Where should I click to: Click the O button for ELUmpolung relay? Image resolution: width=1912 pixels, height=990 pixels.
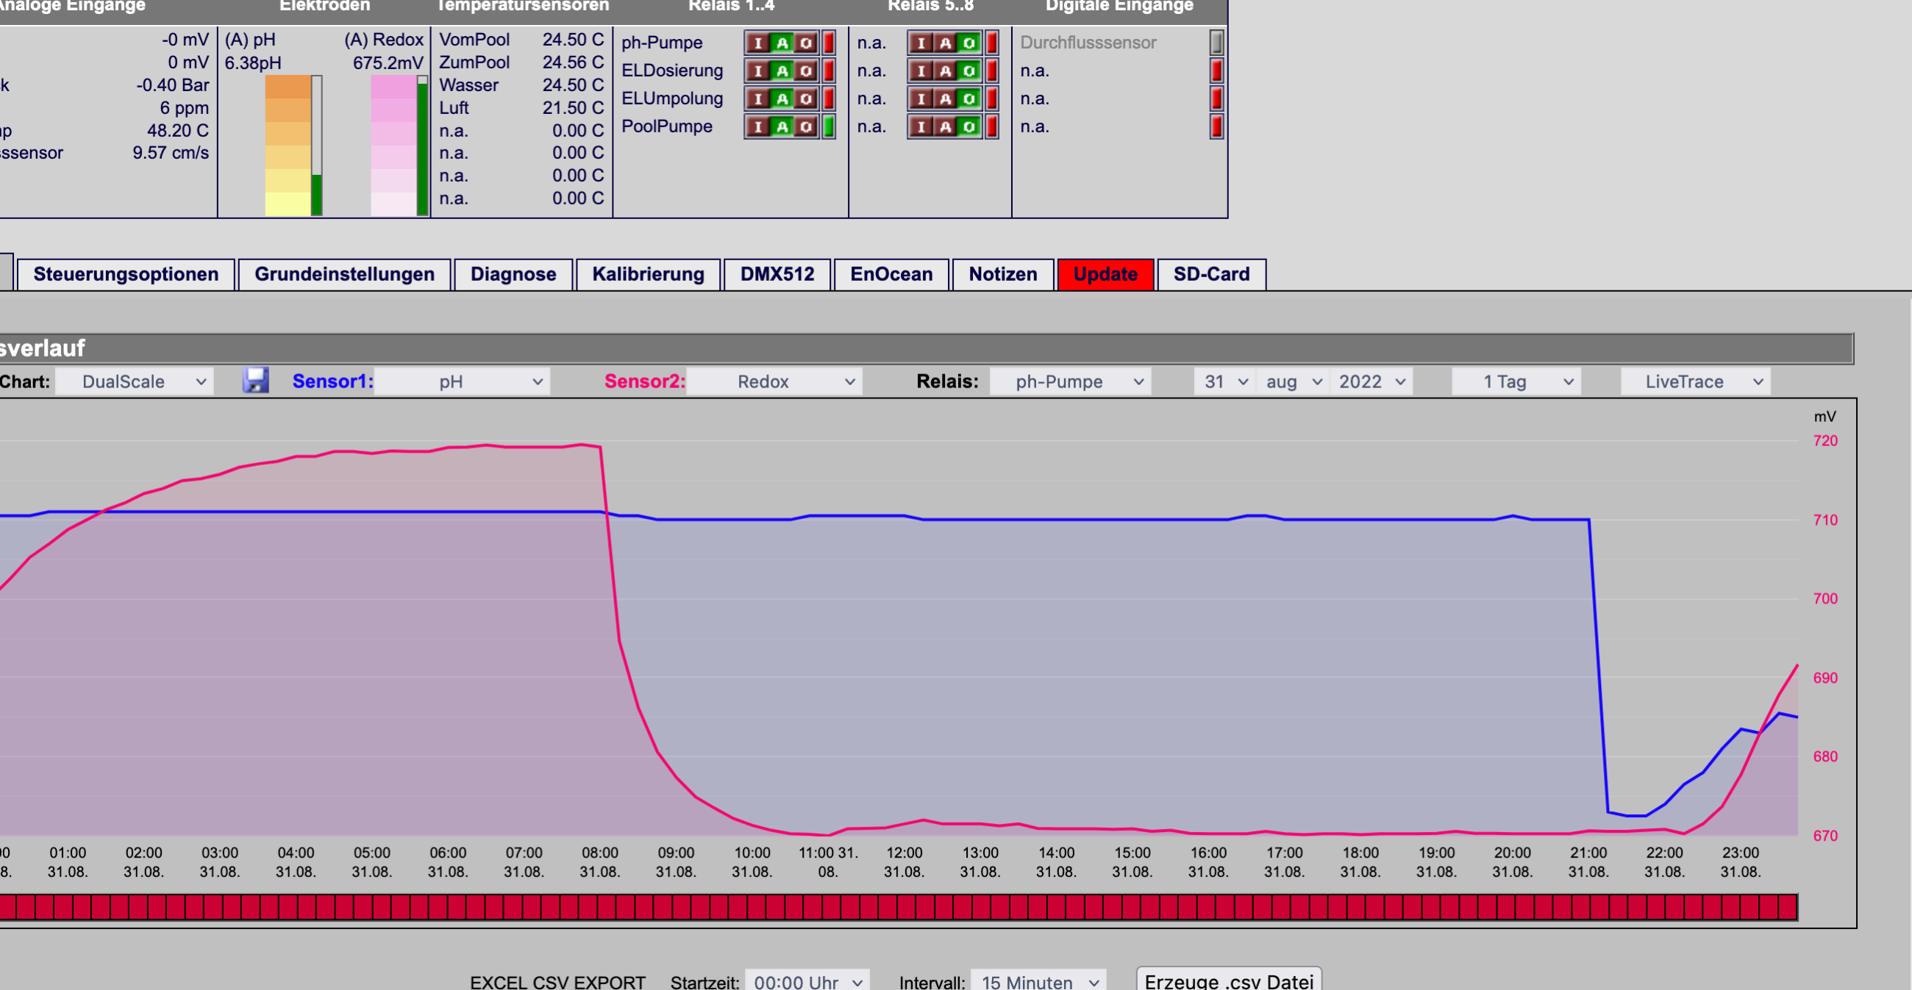coord(806,98)
